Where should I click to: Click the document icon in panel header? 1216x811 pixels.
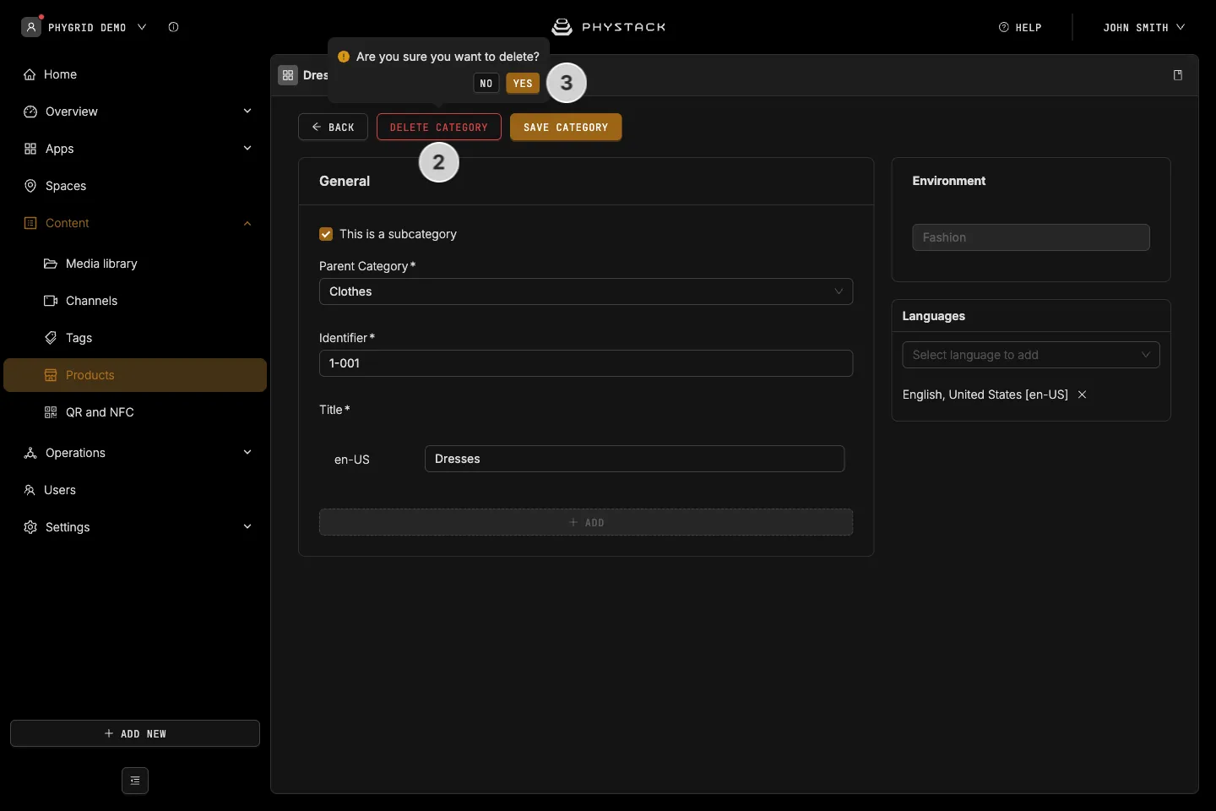click(x=1178, y=75)
